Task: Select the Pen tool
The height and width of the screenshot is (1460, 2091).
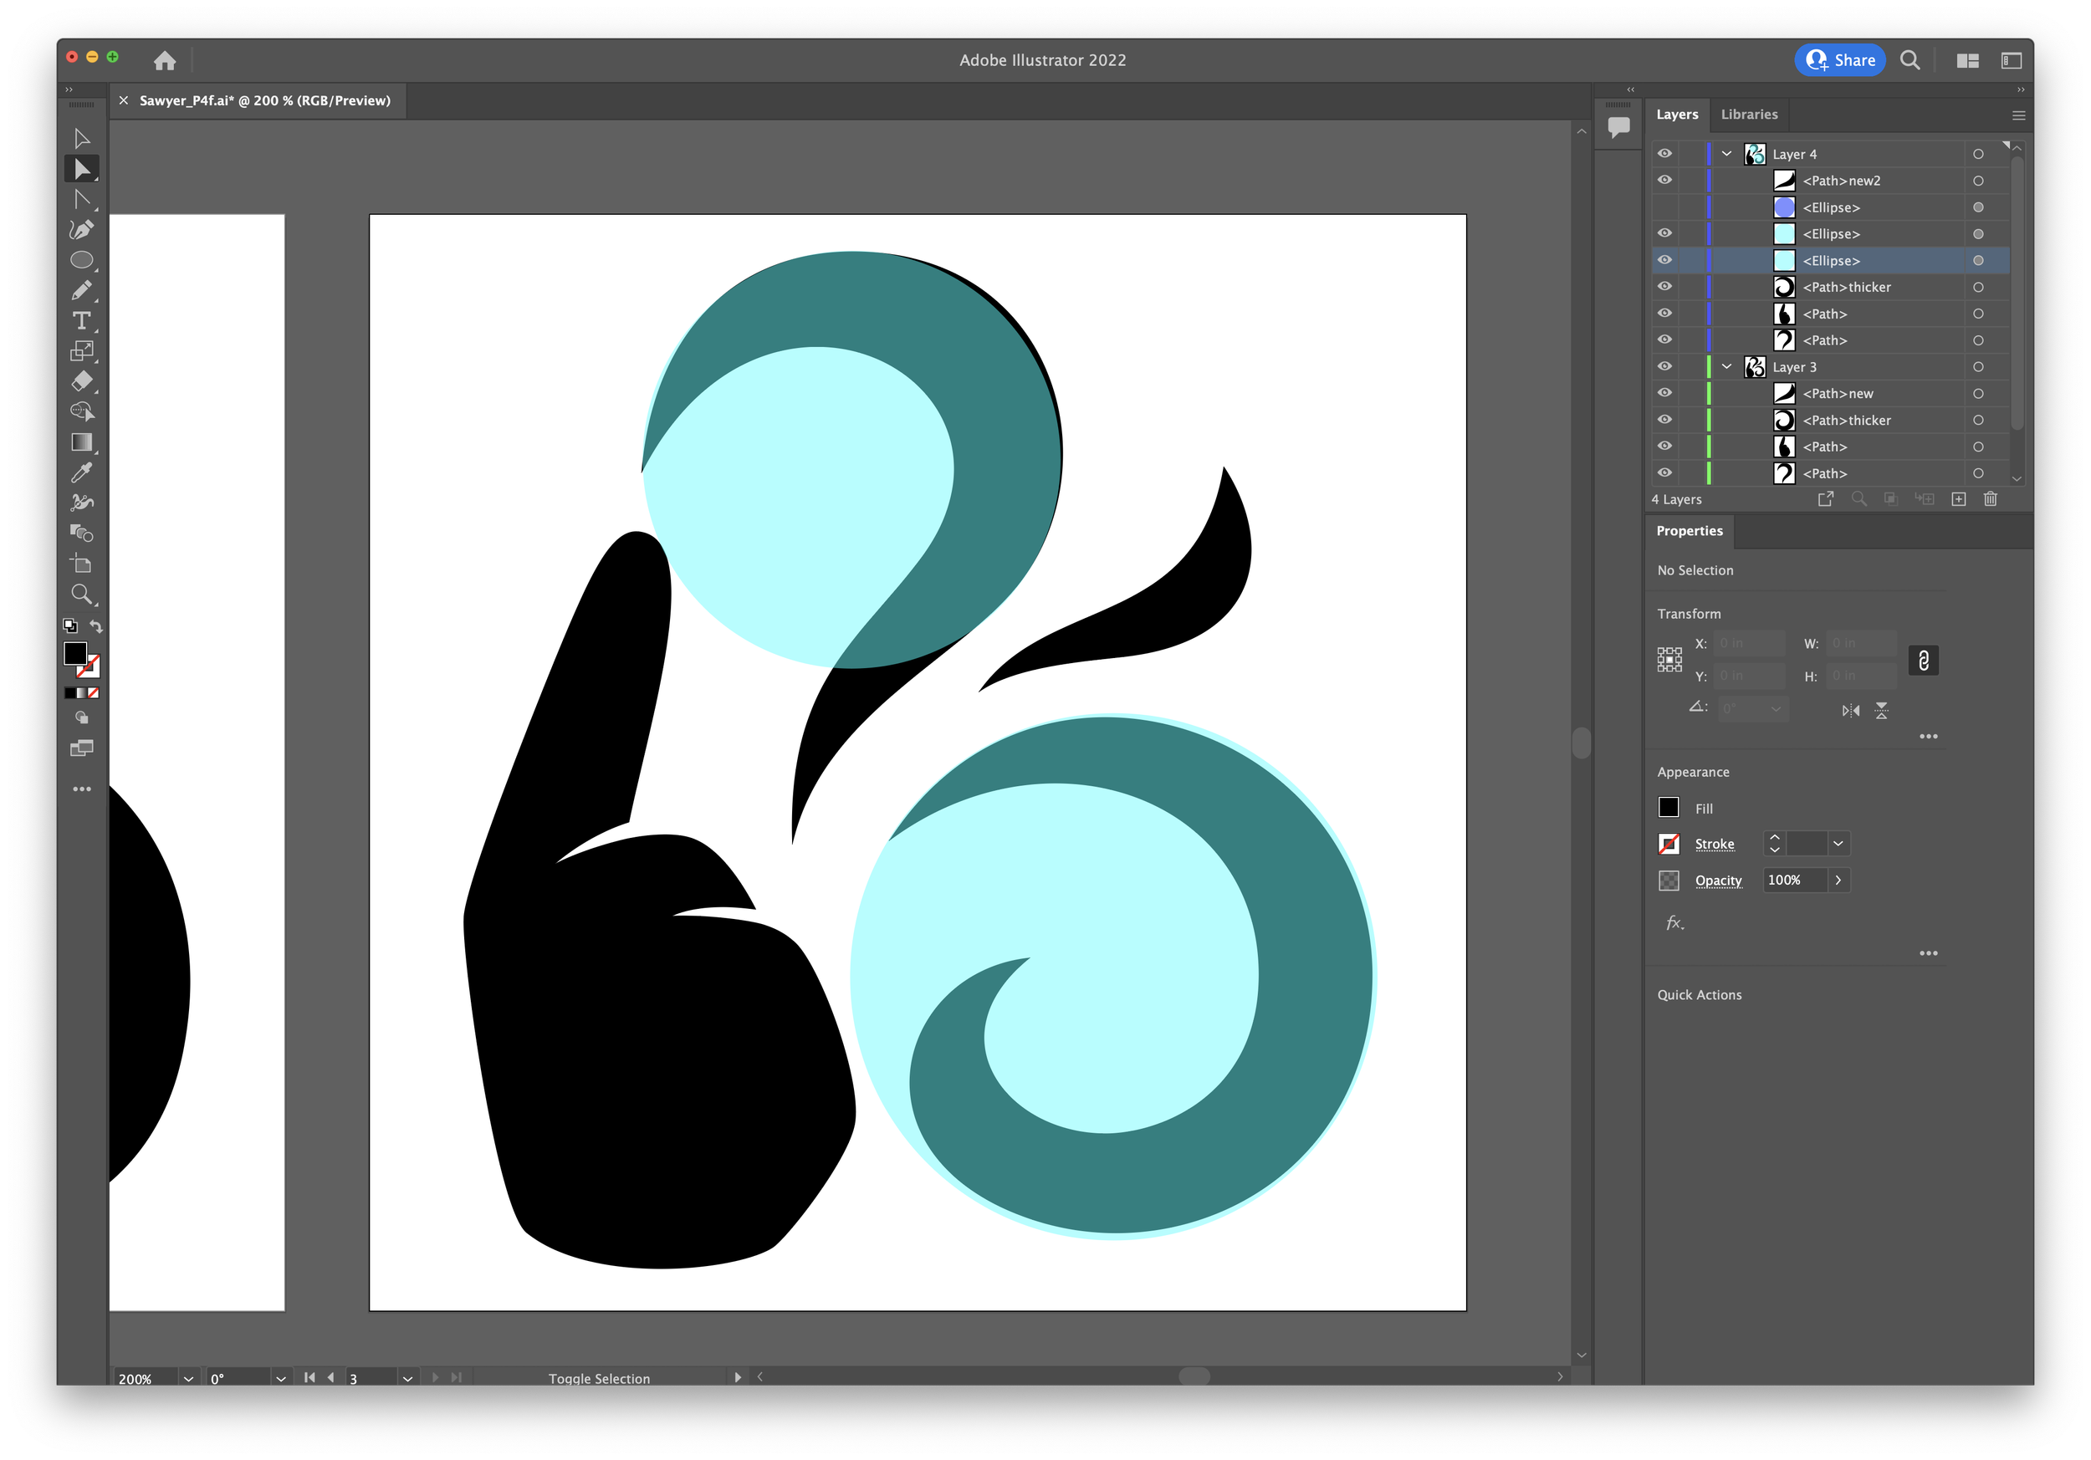Action: coord(81,229)
